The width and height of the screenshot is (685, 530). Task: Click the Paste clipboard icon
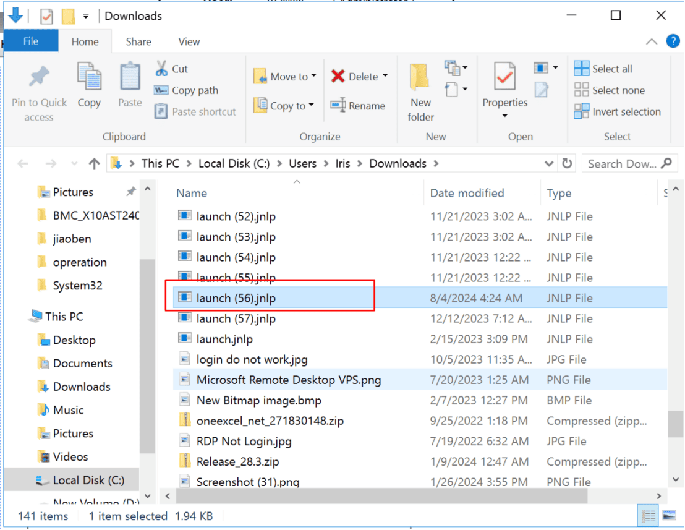130,77
